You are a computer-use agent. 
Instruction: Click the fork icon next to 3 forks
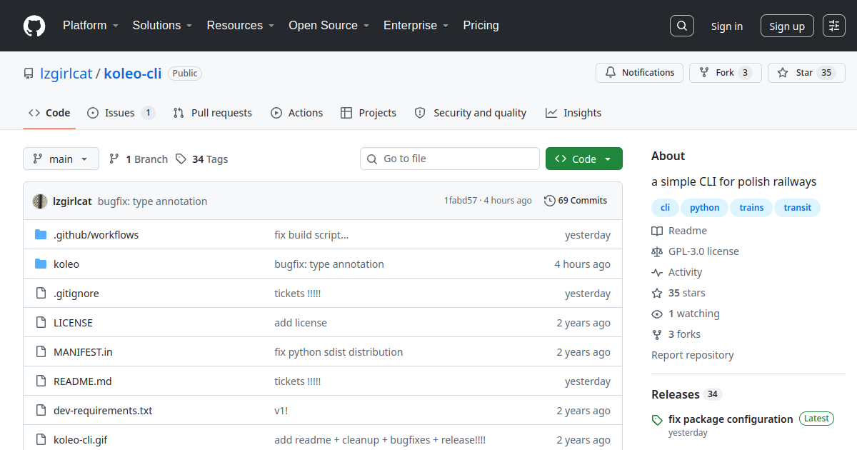click(x=657, y=334)
